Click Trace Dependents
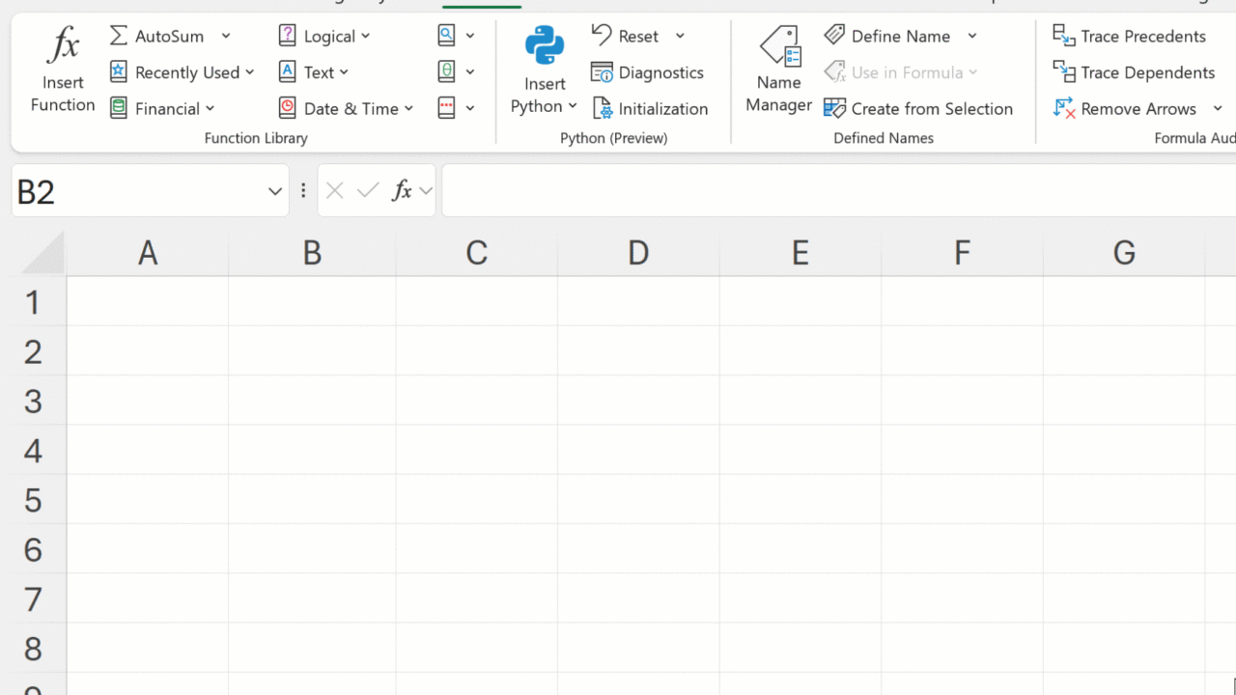 click(x=1134, y=72)
